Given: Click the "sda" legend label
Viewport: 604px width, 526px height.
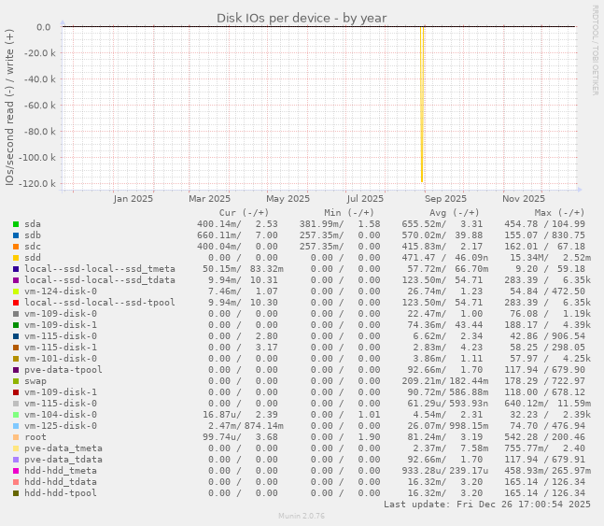Looking at the screenshot, I should 33,224.
